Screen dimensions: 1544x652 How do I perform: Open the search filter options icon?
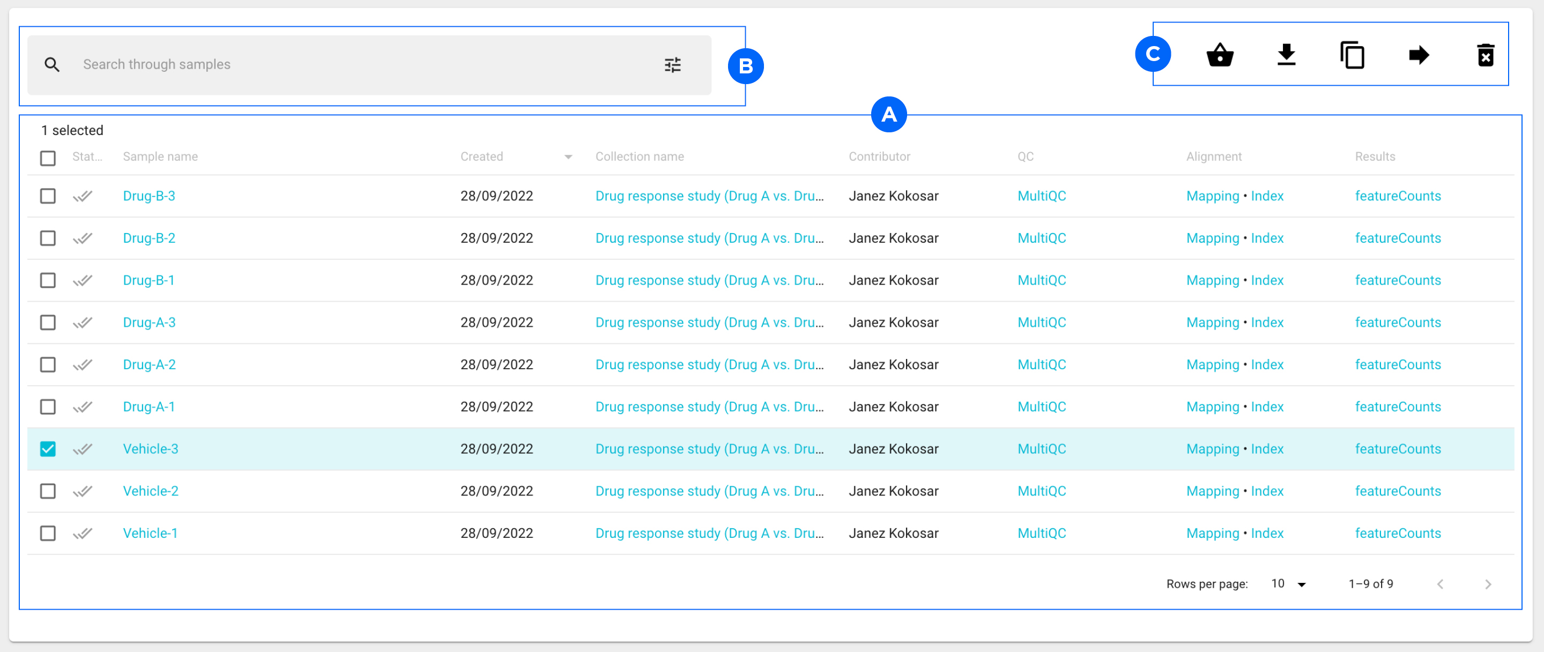(x=672, y=65)
